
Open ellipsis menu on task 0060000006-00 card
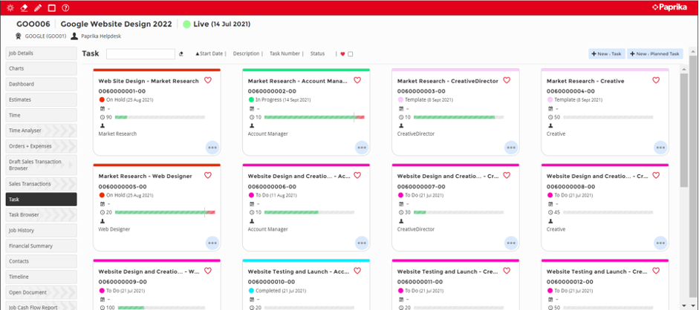[x=362, y=243]
